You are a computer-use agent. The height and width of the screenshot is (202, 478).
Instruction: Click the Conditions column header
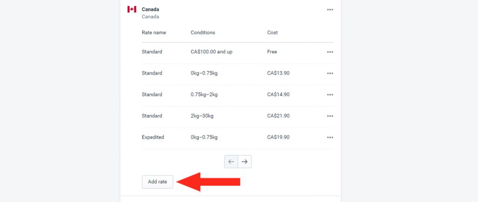pos(203,33)
